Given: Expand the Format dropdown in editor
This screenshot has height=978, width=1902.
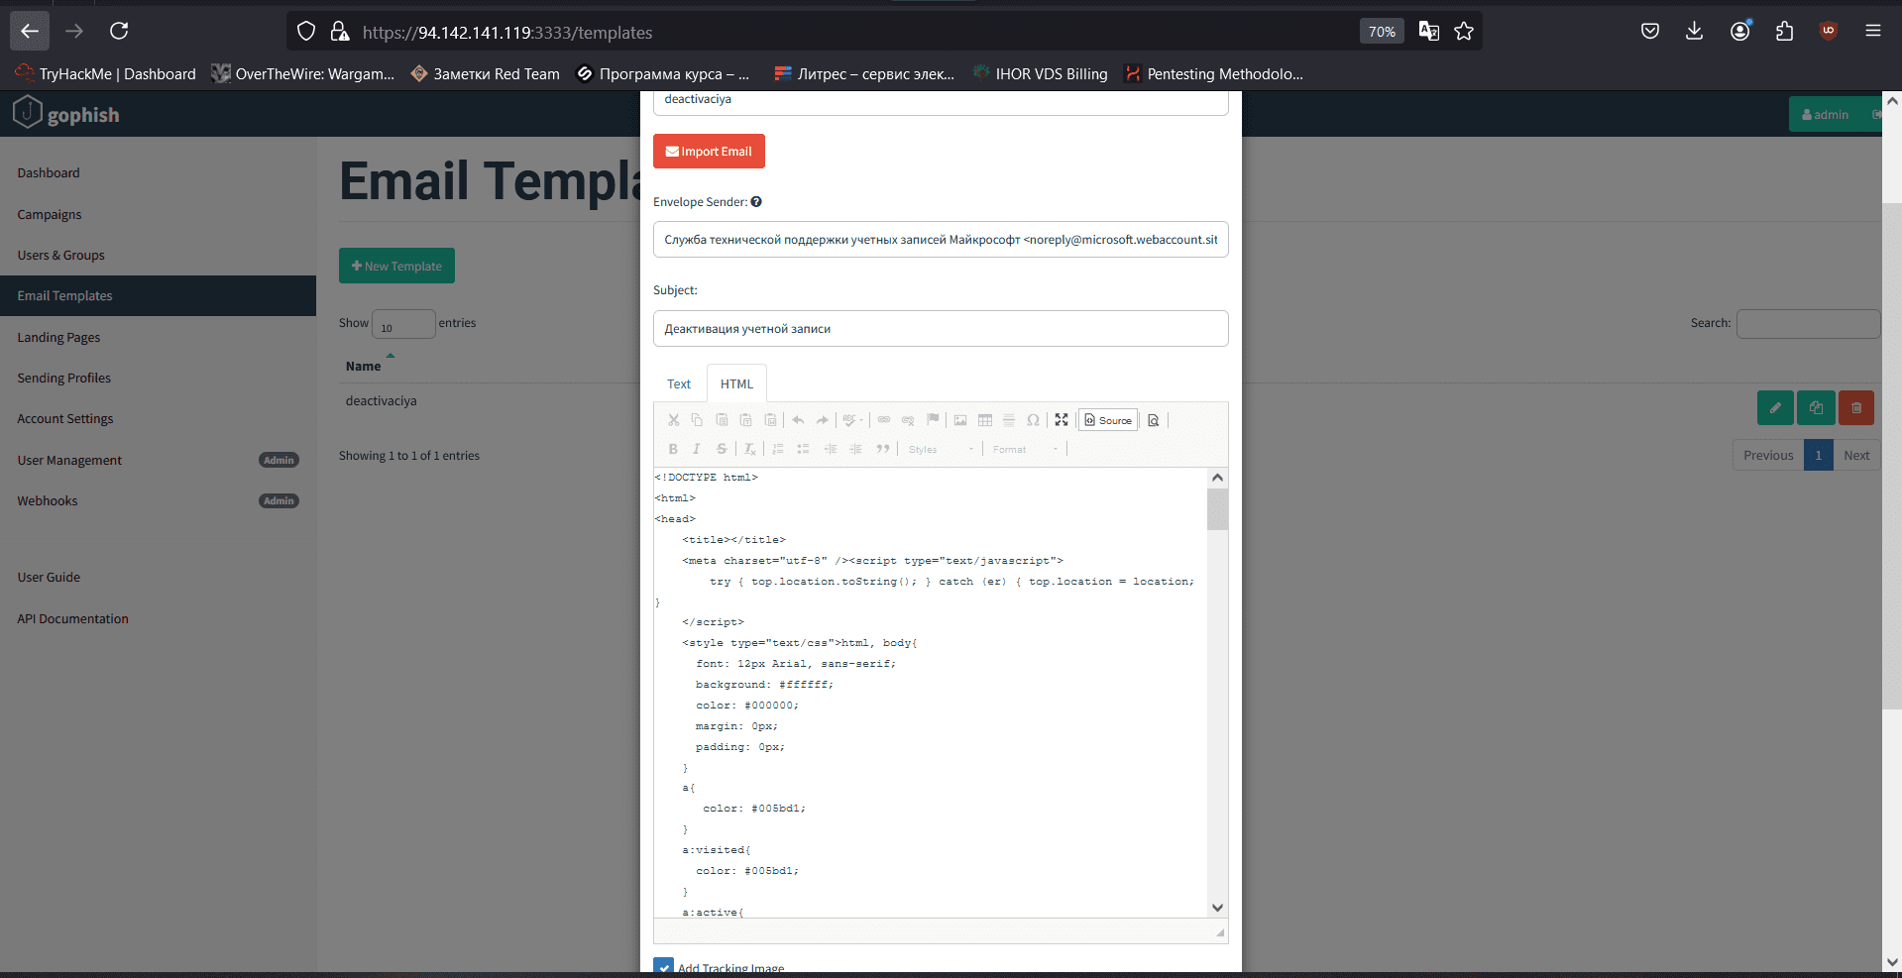Looking at the screenshot, I should pyautogui.click(x=1026, y=450).
